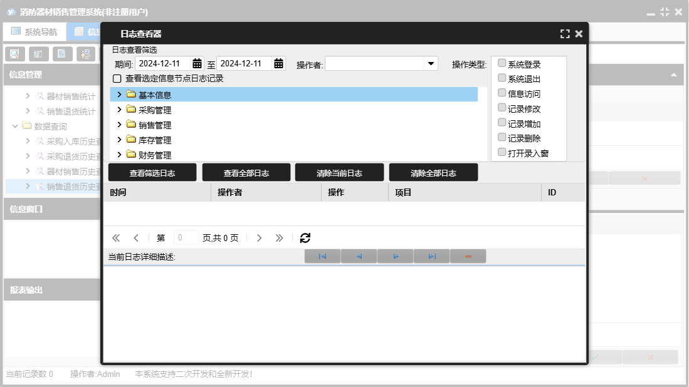Enable the 系统登录 checkbox
This screenshot has width=689, height=387.
coord(502,63)
